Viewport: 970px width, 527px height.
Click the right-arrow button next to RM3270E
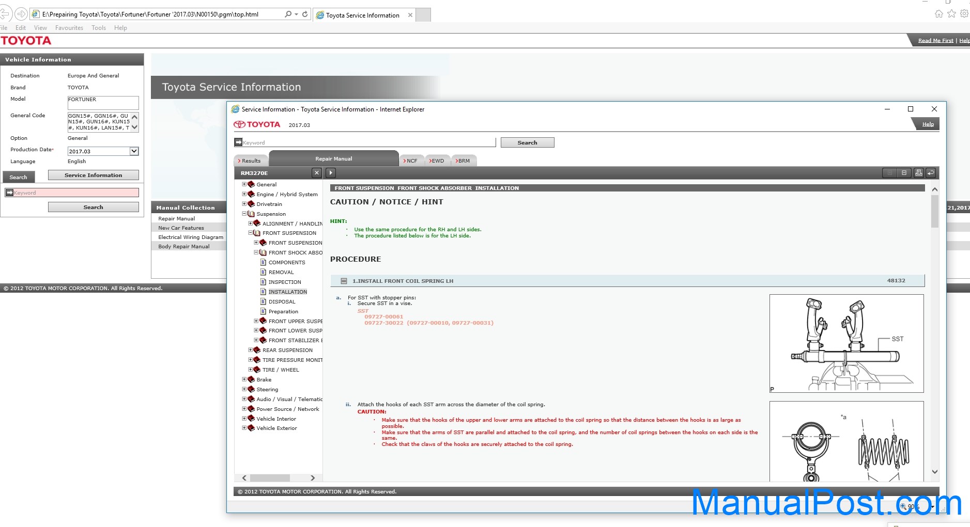click(x=331, y=173)
